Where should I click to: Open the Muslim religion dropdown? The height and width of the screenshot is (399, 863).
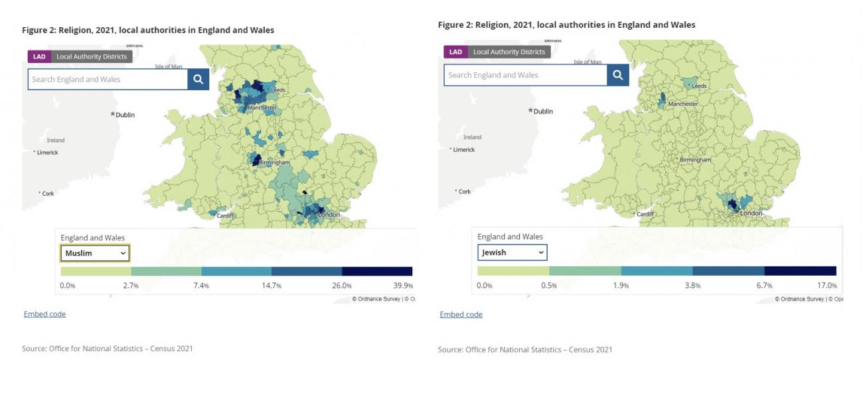click(95, 253)
